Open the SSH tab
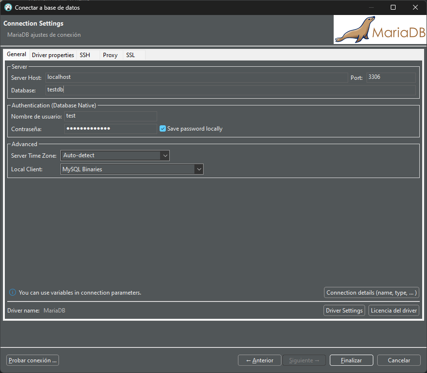Image resolution: width=427 pixels, height=373 pixels. [x=85, y=55]
